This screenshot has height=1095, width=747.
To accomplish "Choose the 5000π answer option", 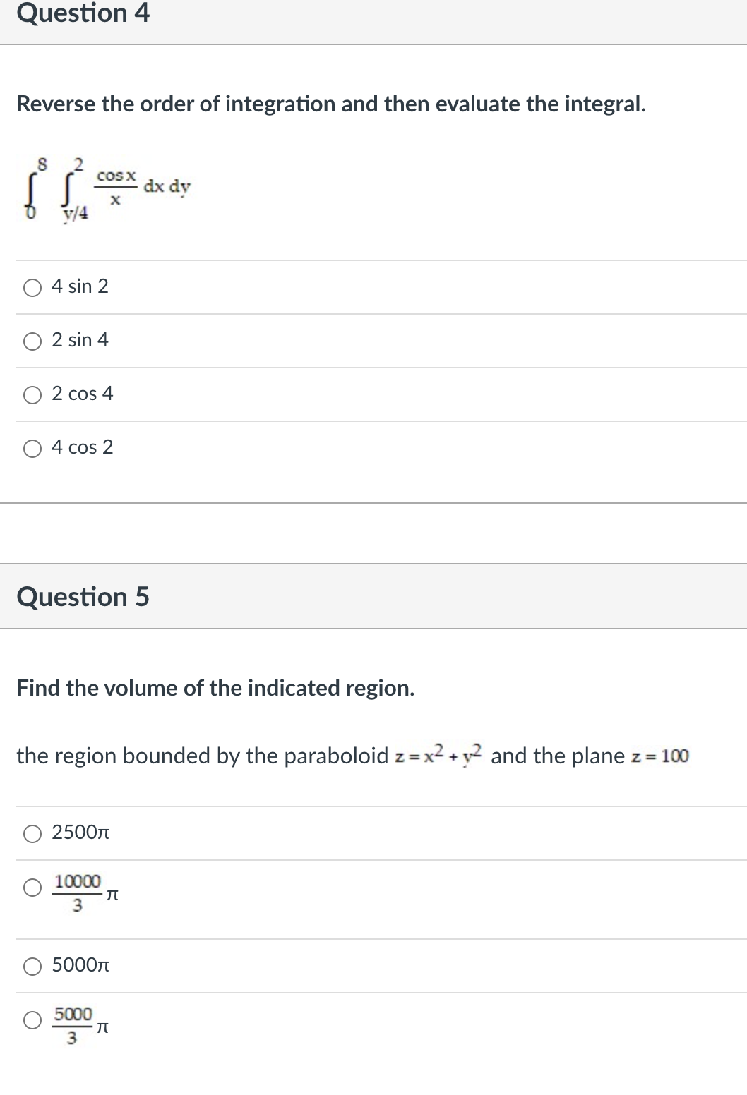I will click(32, 967).
